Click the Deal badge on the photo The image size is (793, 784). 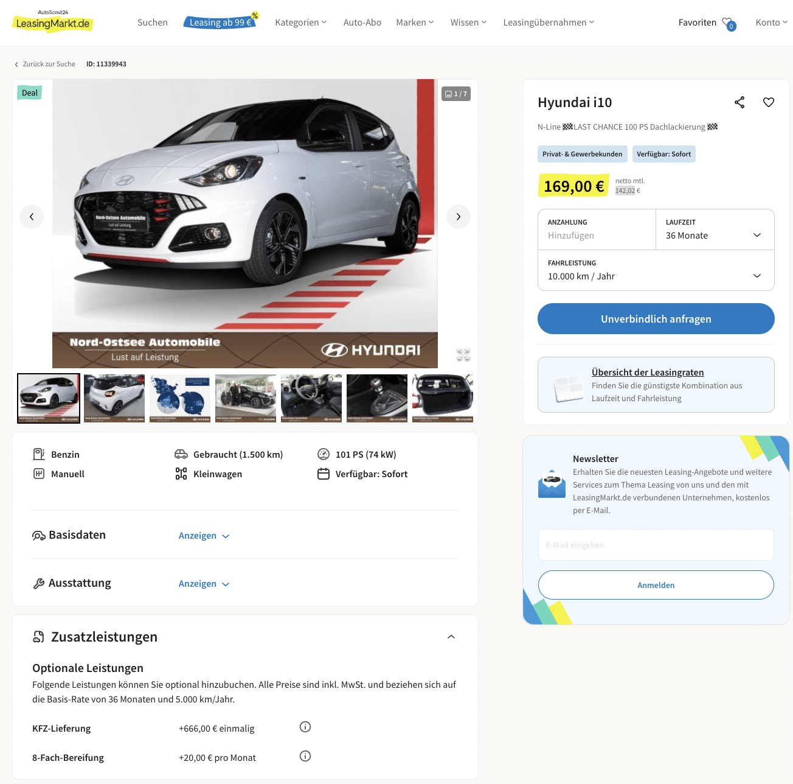(x=30, y=93)
